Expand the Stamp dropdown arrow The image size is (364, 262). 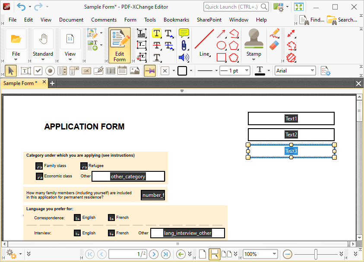(x=254, y=60)
